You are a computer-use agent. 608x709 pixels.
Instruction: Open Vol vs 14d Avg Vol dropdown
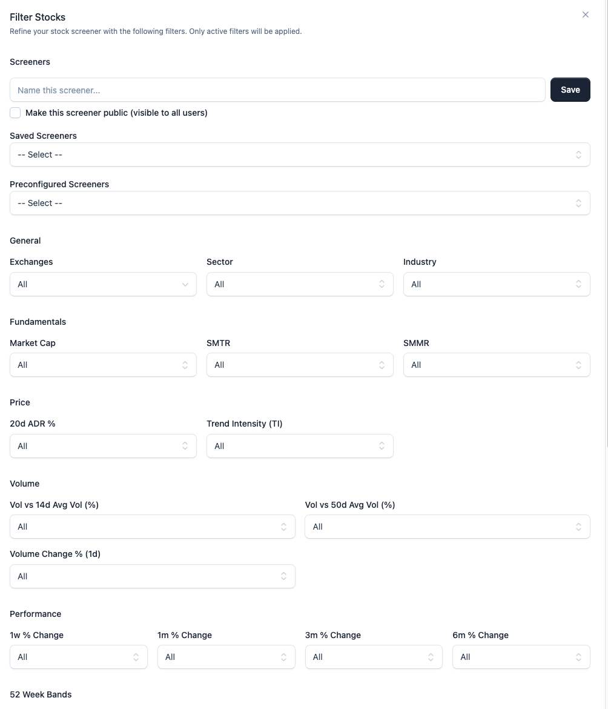pyautogui.click(x=152, y=527)
